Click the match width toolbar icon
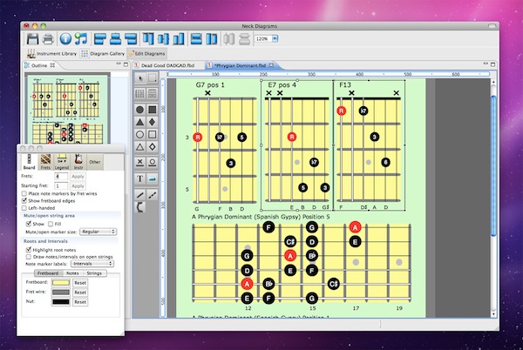The height and width of the screenshot is (350, 523). (196, 39)
